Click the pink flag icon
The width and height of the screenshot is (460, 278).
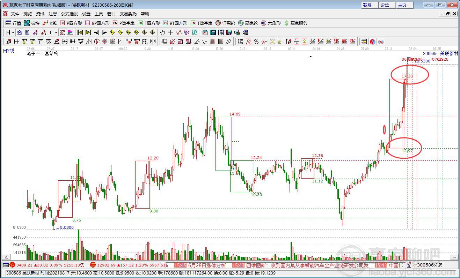pyautogui.click(x=70, y=32)
